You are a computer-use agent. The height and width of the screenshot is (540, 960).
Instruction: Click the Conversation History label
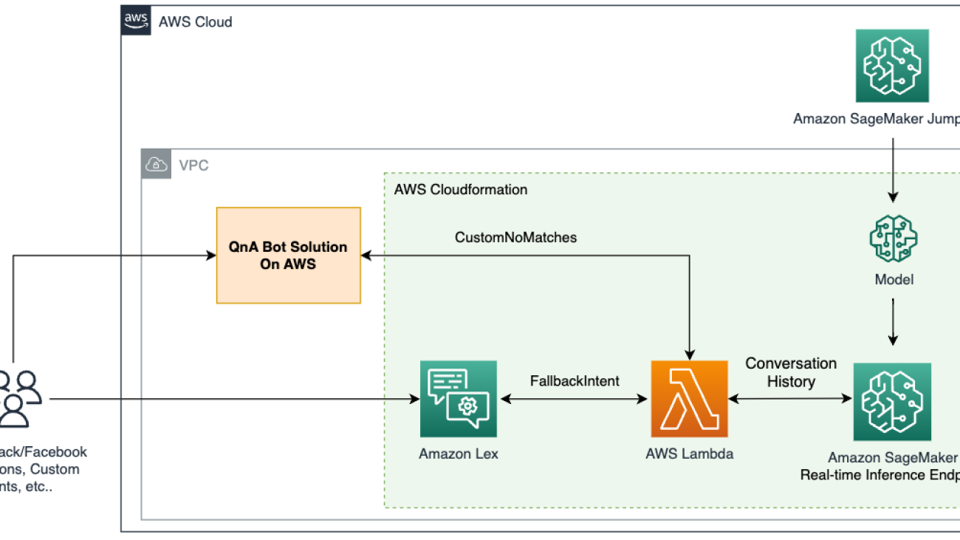pyautogui.click(x=791, y=372)
